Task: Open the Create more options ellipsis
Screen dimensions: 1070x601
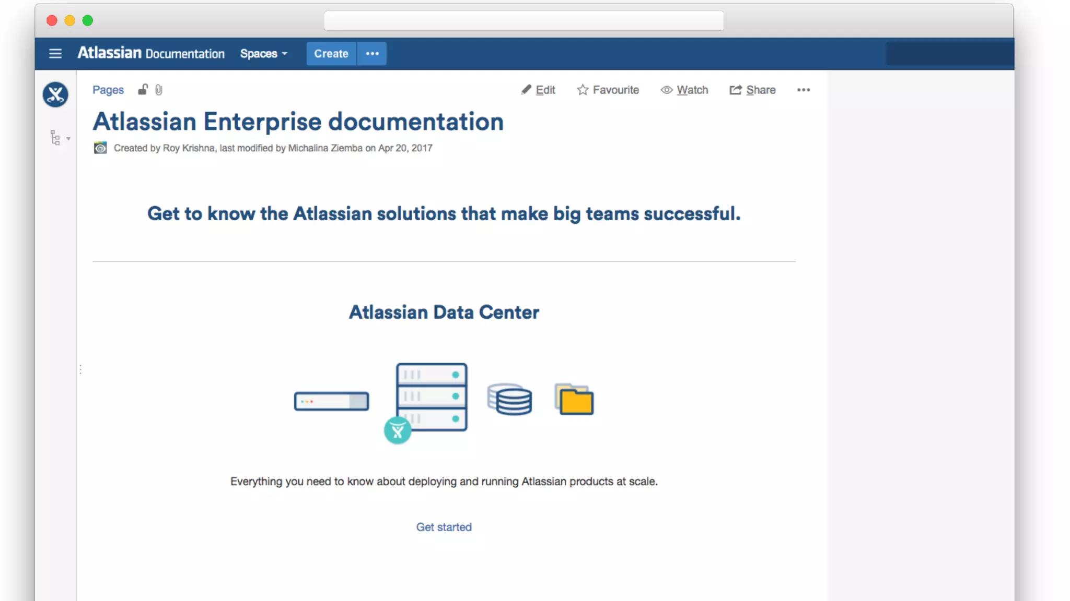Action: click(372, 54)
